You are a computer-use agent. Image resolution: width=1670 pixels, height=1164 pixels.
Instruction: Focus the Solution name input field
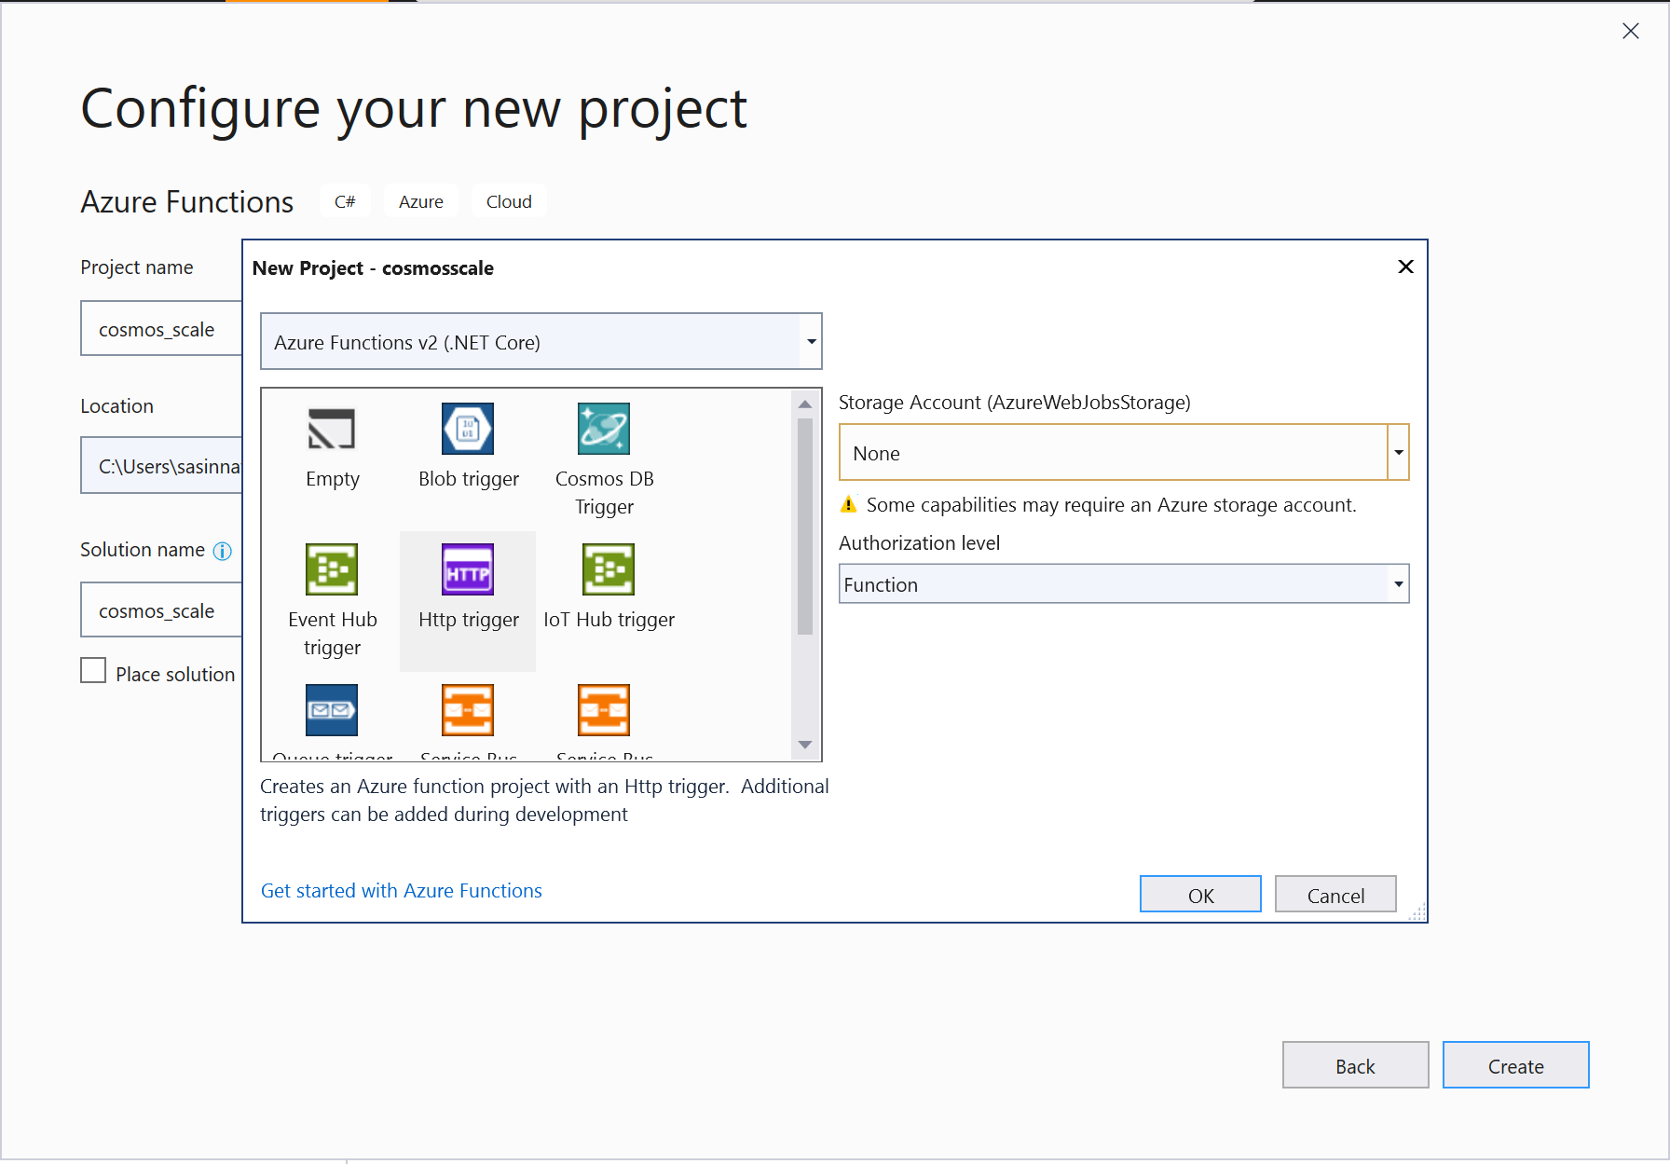click(161, 609)
